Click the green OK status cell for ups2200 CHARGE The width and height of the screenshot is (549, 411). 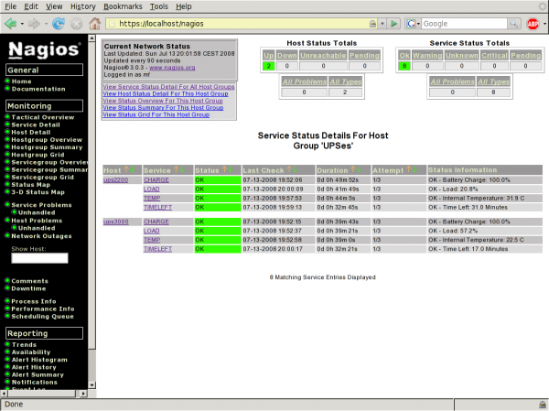coord(217,180)
